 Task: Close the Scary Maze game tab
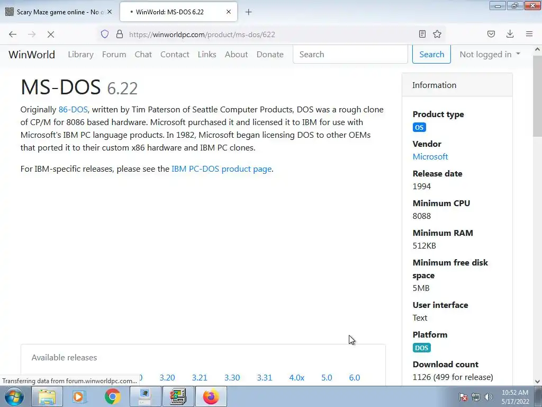click(x=110, y=12)
